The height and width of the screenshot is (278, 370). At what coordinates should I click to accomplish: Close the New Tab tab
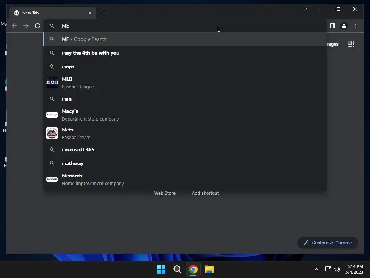(90, 13)
